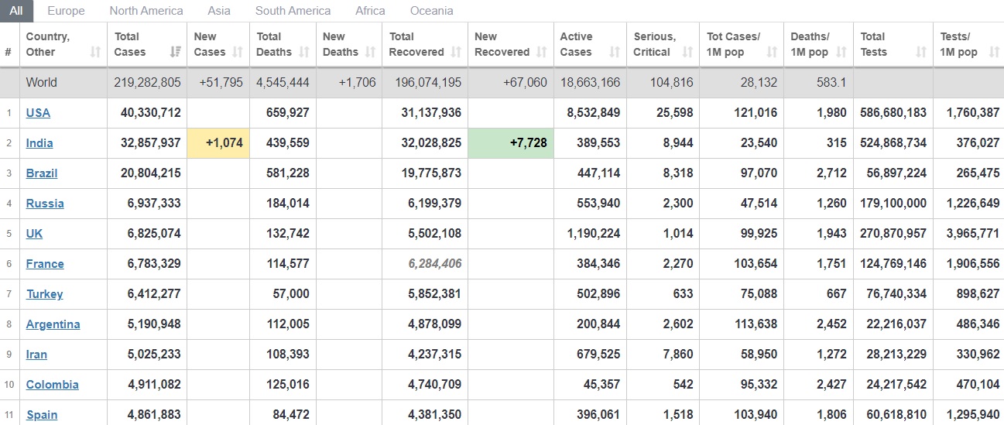Open the India country link
The image size is (1004, 425).
coord(39,143)
